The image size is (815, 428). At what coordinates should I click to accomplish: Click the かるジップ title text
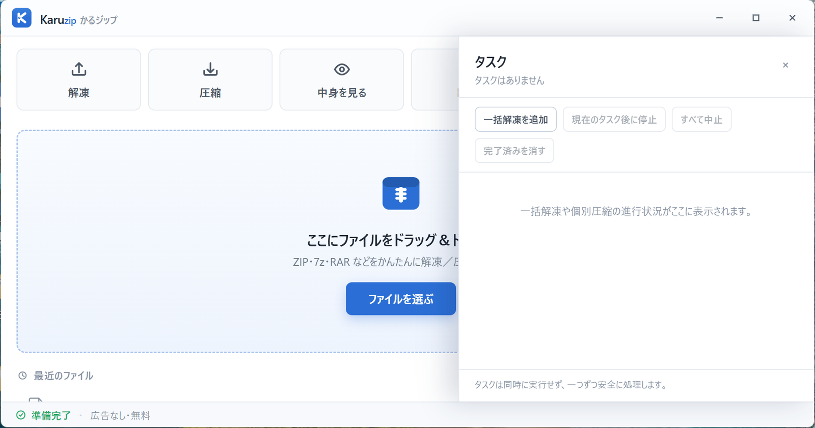click(99, 20)
